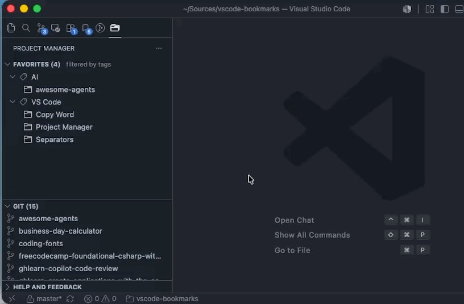Collapse the FAVORITES section
This screenshot has width=464, height=304.
pyautogui.click(x=7, y=64)
